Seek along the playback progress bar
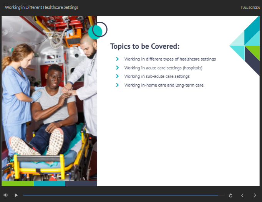This screenshot has height=202, width=262. (x=124, y=195)
